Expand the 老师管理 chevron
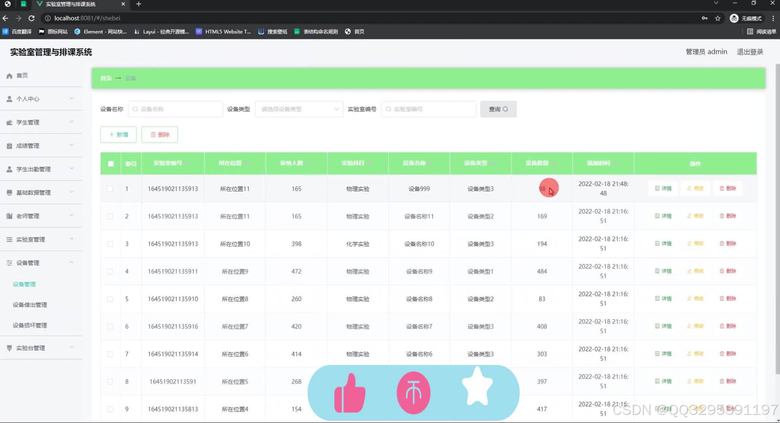The image size is (780, 423). pyautogui.click(x=72, y=215)
